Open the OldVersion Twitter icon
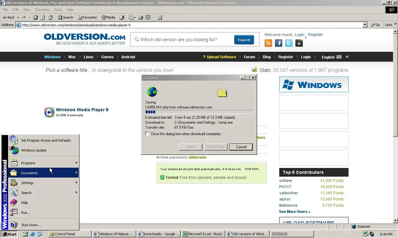Viewport: 398px width, 238px height. (x=289, y=43)
